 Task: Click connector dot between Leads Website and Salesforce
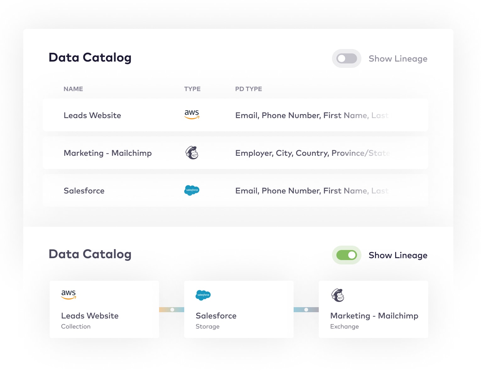(x=172, y=310)
